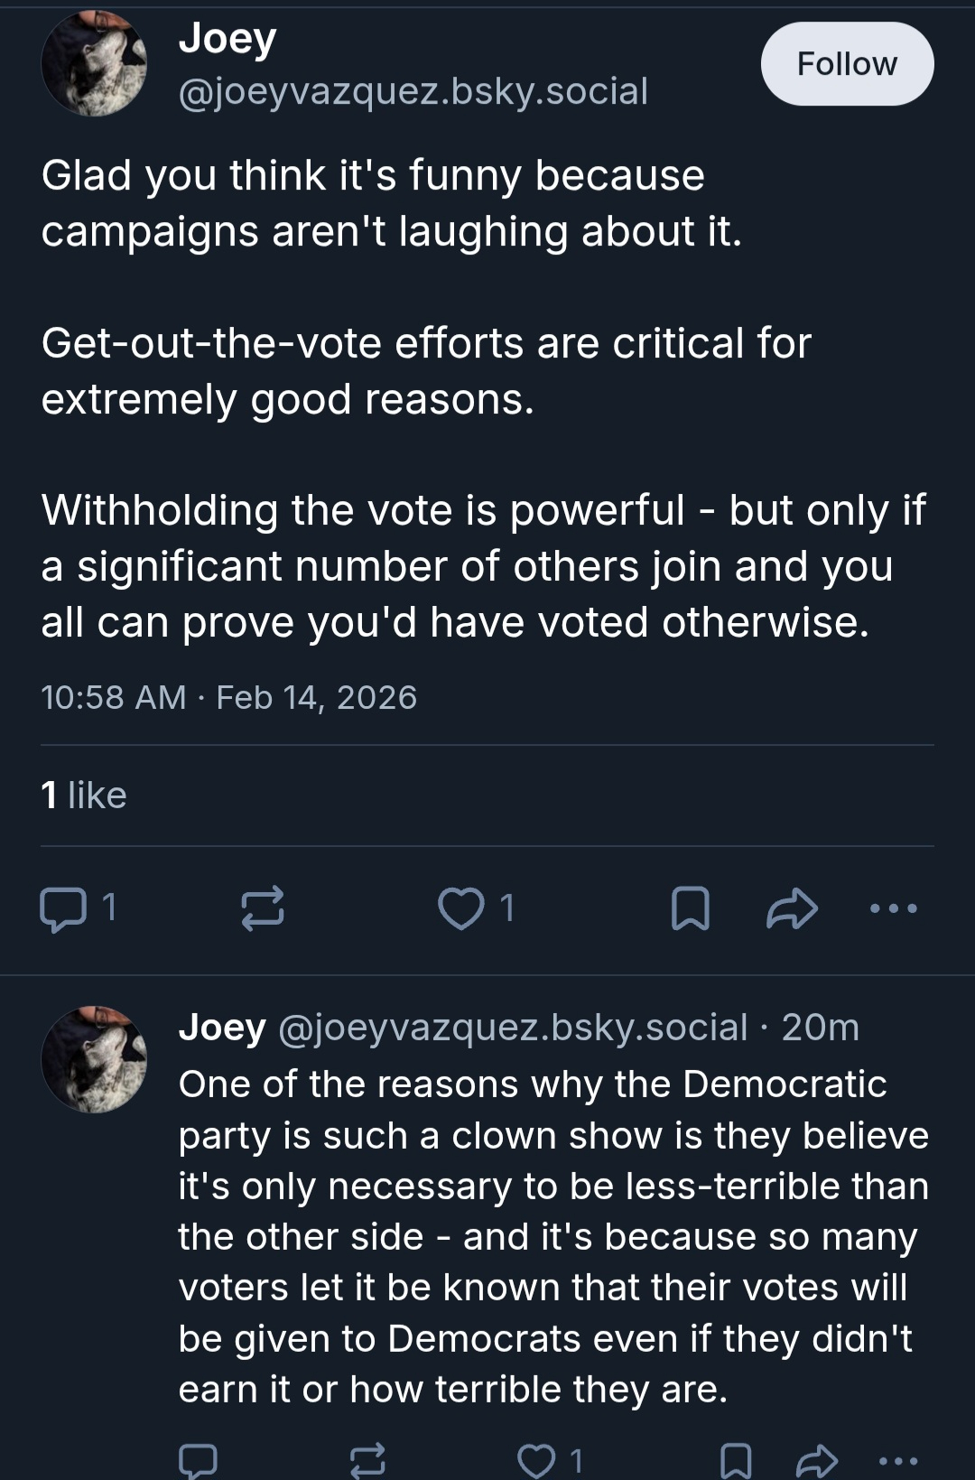
Task: Open more options on main post
Action: pos(893,908)
